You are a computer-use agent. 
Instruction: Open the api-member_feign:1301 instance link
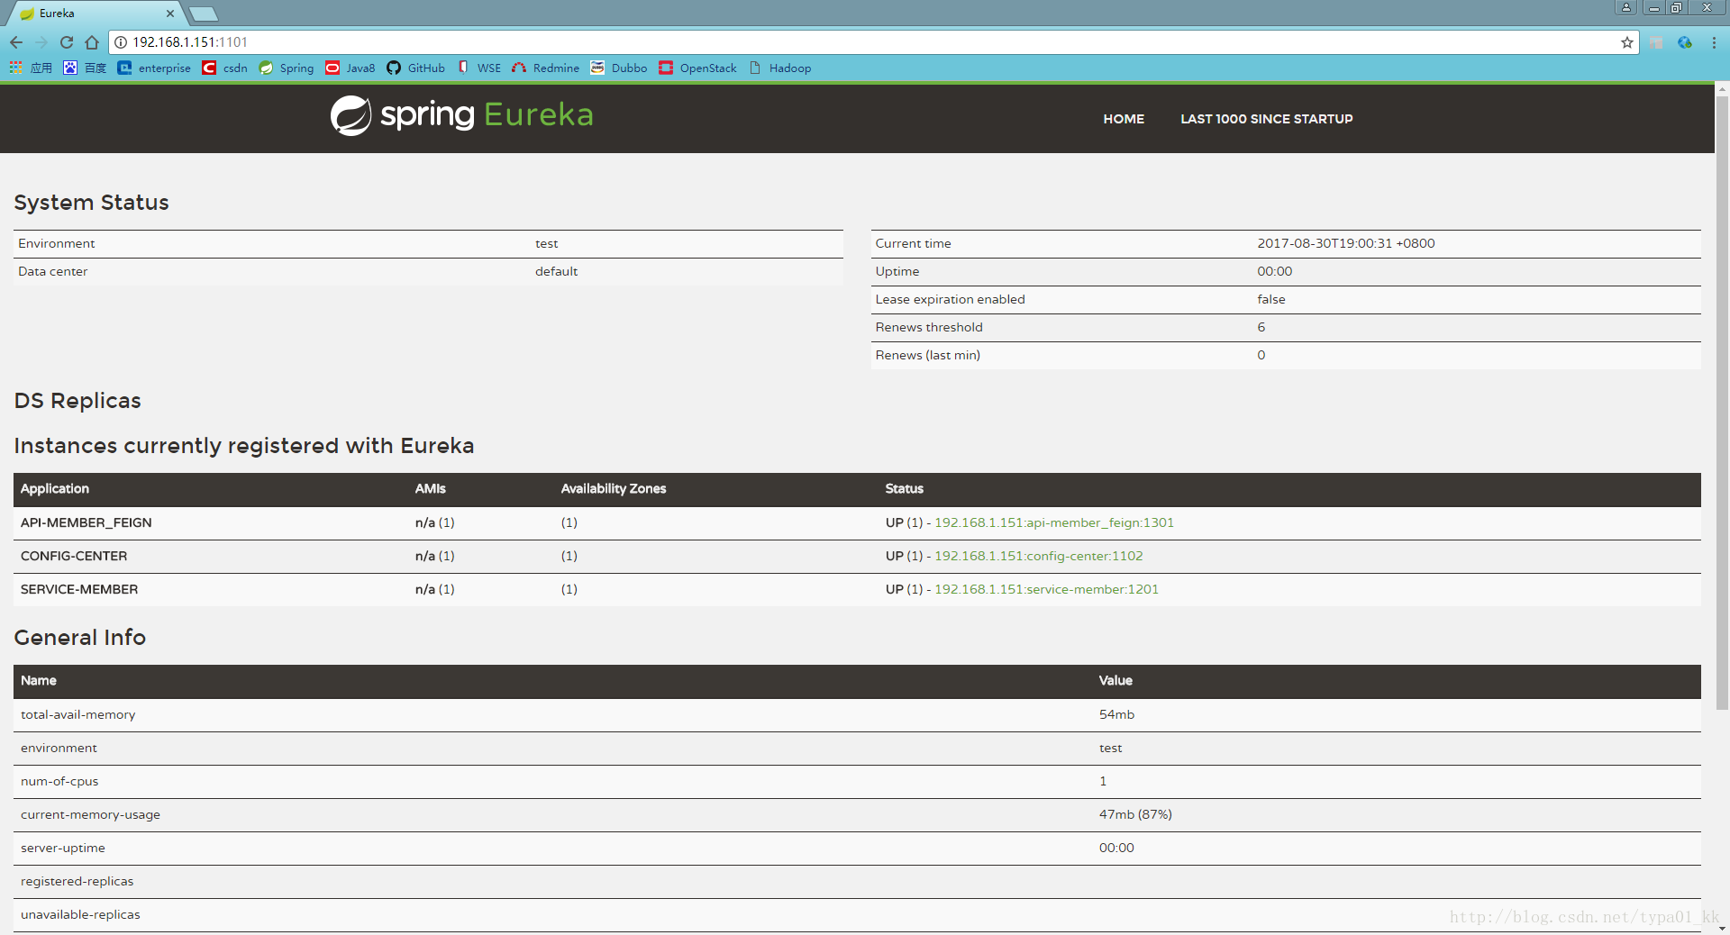1054,522
